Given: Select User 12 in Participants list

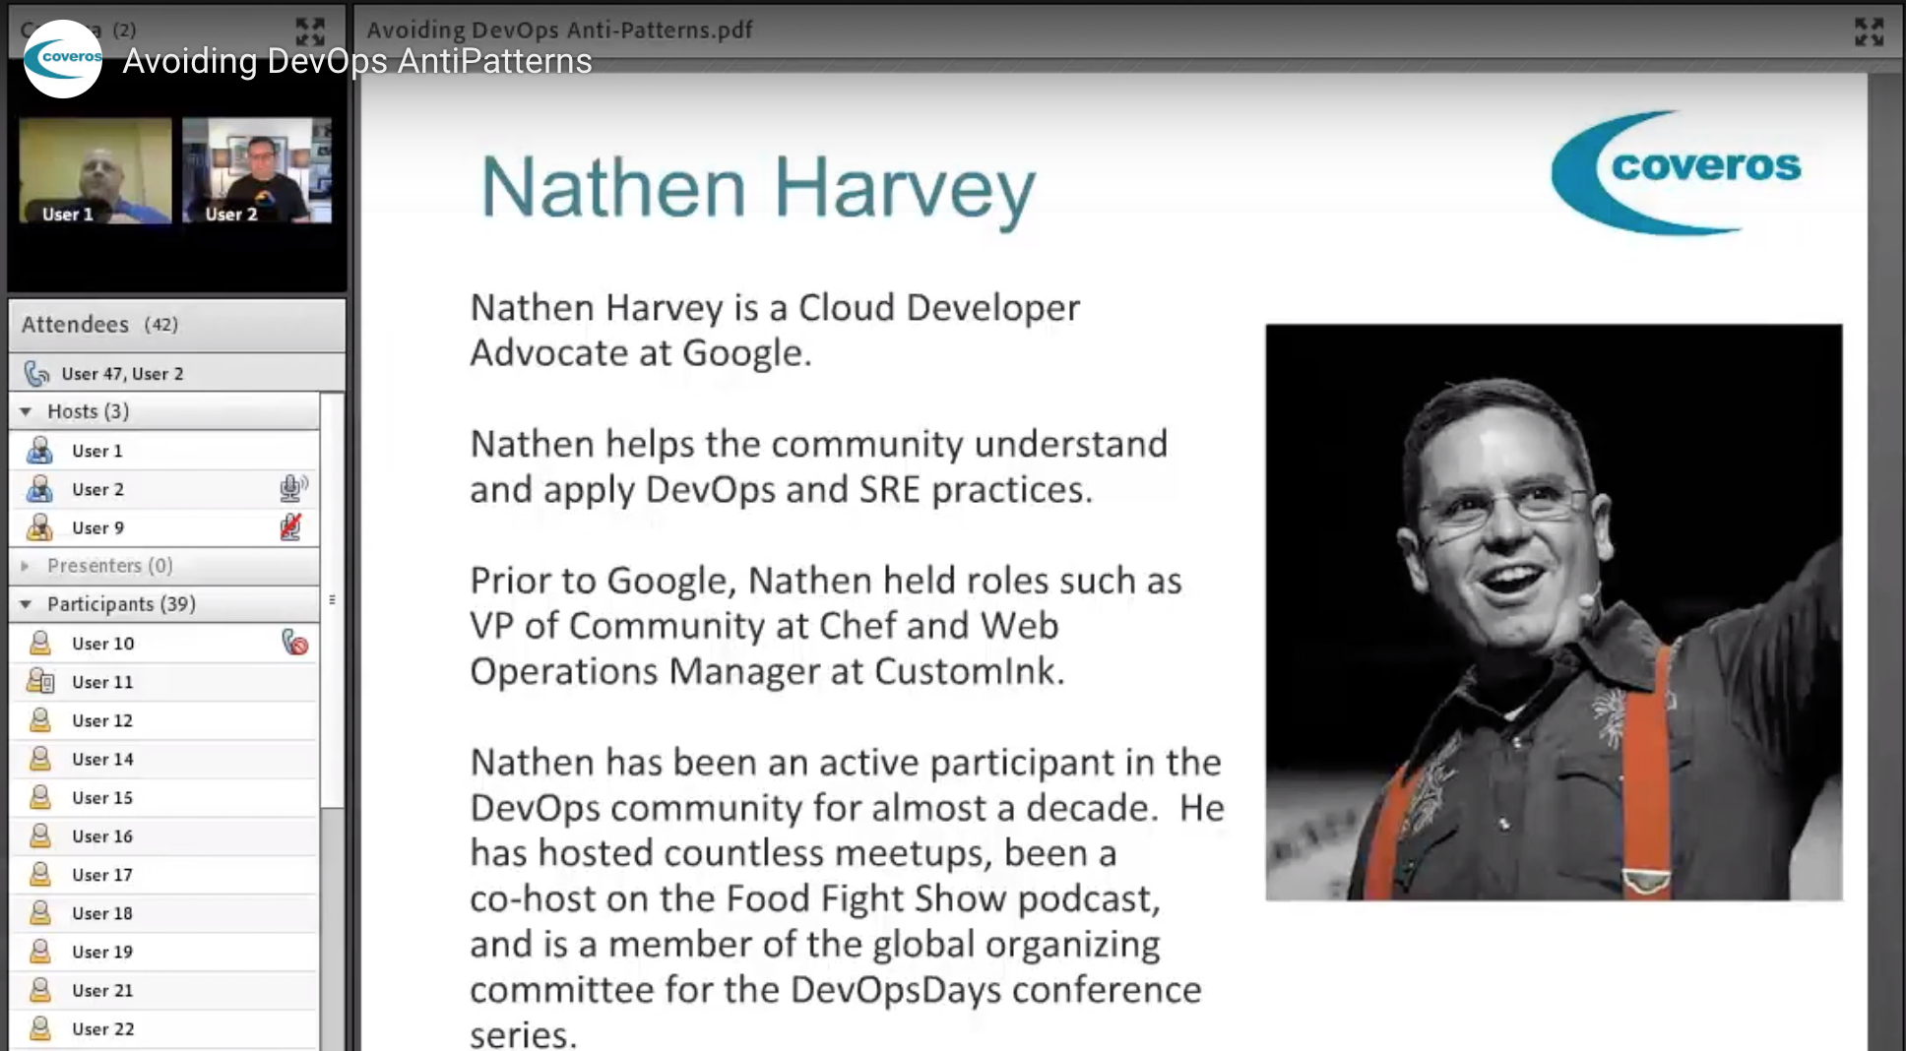Looking at the screenshot, I should pyautogui.click(x=102, y=720).
